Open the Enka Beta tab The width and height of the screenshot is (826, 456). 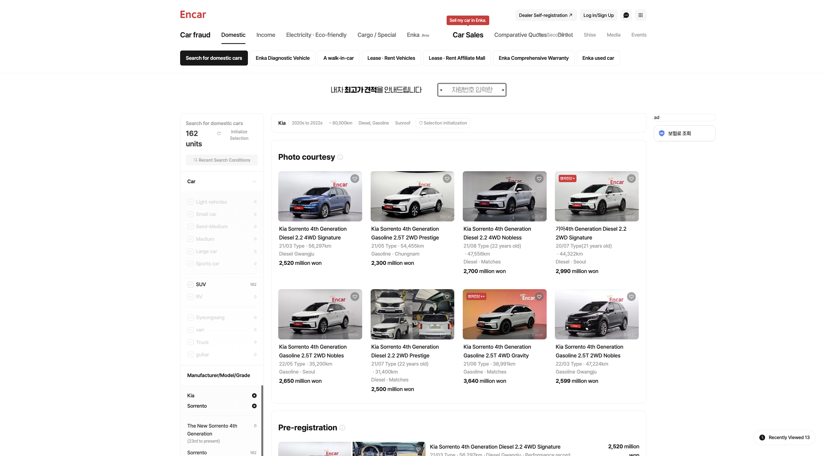[x=418, y=35]
